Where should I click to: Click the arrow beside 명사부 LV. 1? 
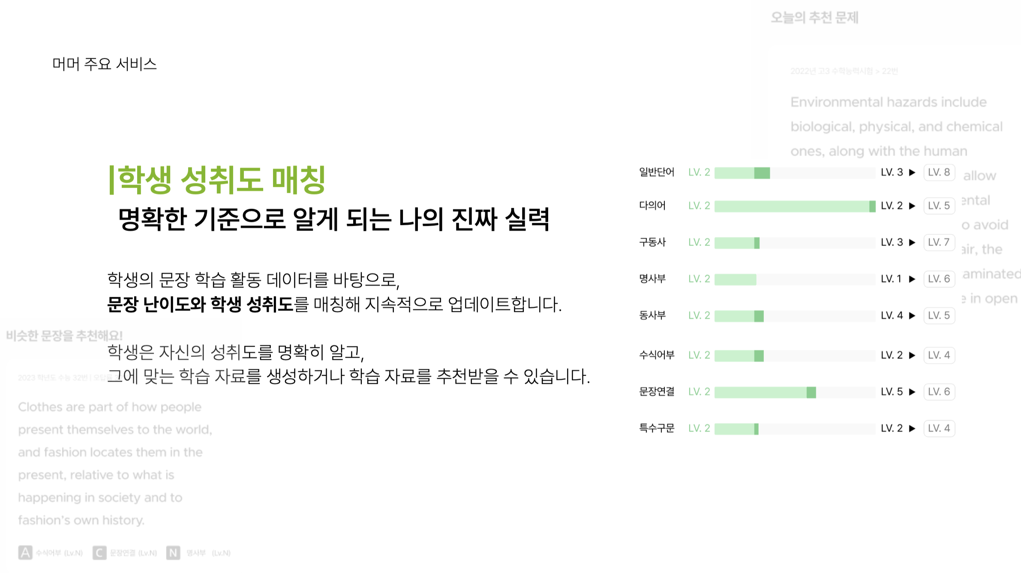(x=912, y=279)
